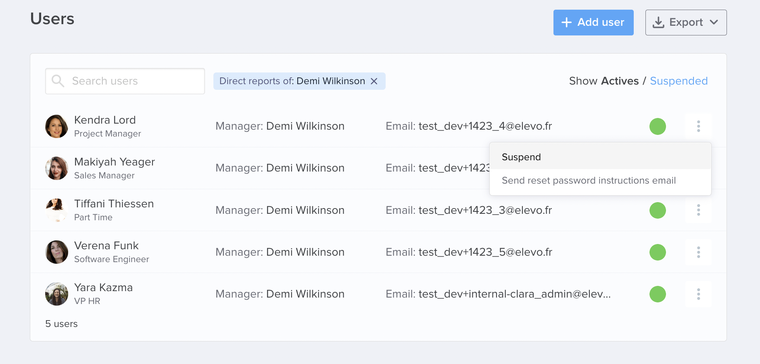
Task: Click Yara Kazma's avatar photo
Action: click(x=56, y=294)
